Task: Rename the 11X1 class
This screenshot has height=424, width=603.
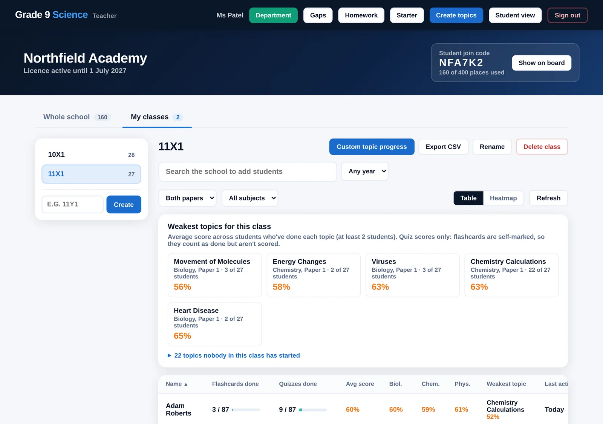Action: 492,147
